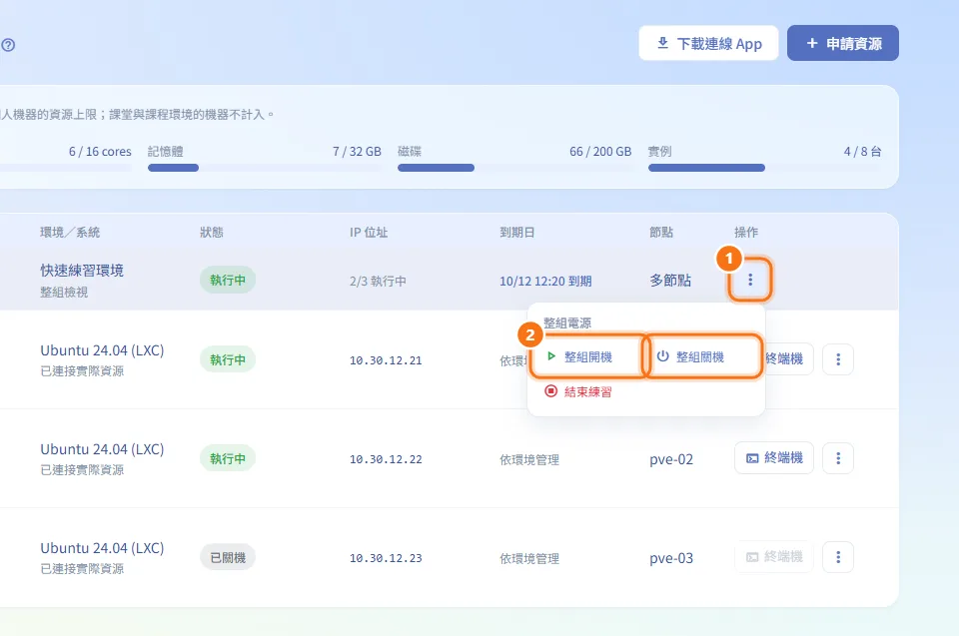Screen dimensions: 959x636
Task: Click the 10/12 12:20 到期 date
Action: (545, 282)
